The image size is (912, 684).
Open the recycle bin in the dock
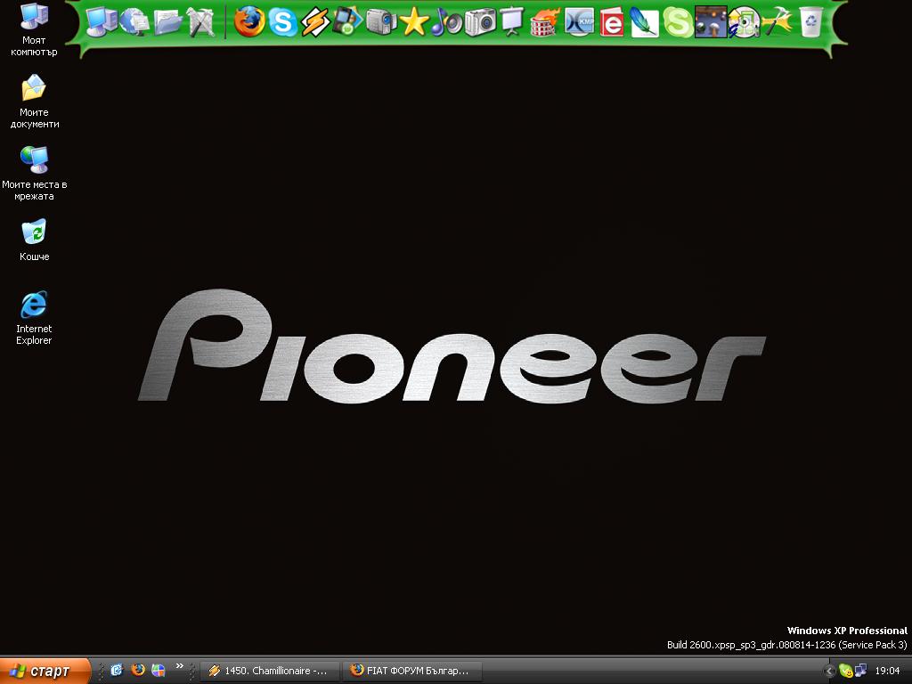pos(810,22)
